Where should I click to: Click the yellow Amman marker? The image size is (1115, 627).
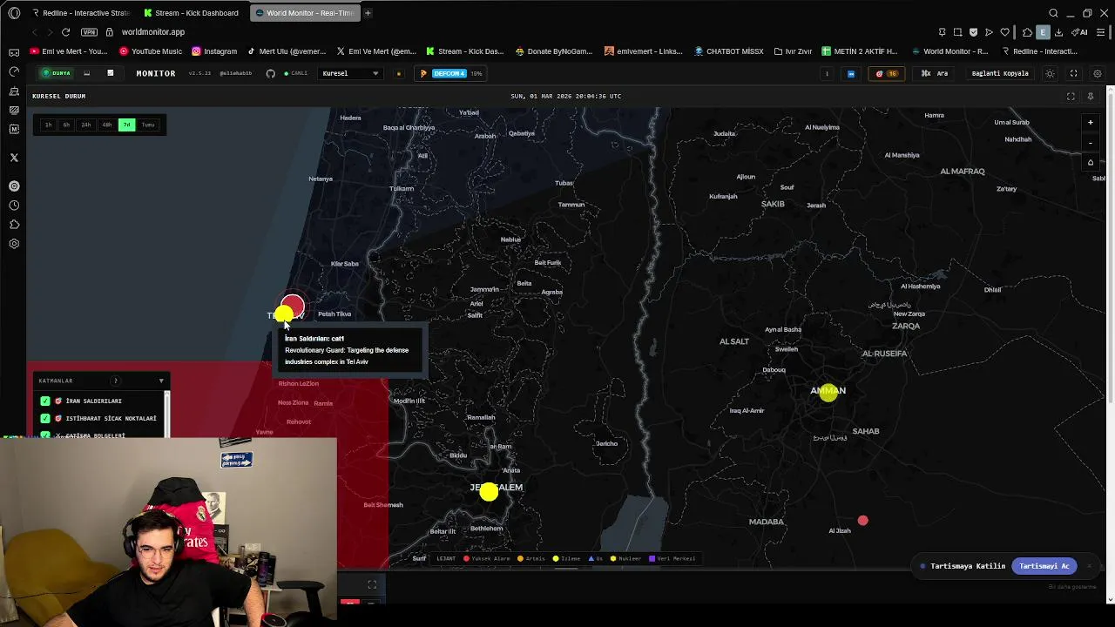pos(828,391)
